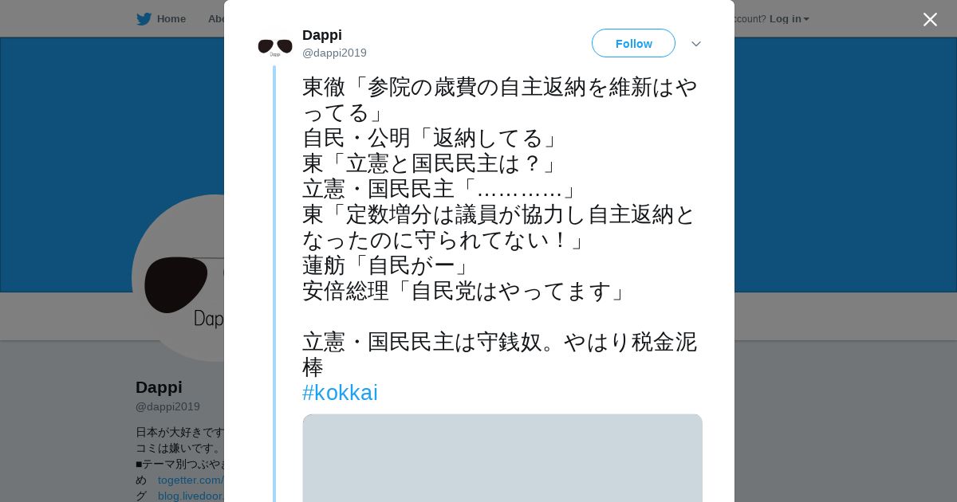Click the bold Dappi profile name below the avatar
Image resolution: width=957 pixels, height=502 pixels.
tap(159, 387)
